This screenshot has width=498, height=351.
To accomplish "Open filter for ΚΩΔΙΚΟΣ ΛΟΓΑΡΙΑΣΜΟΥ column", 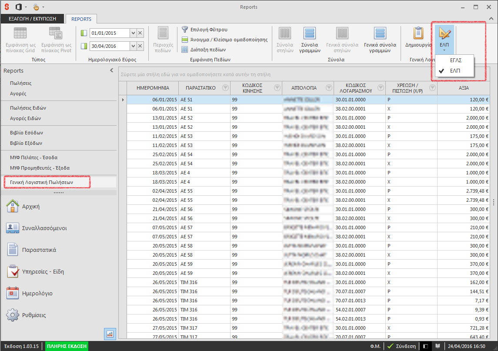I will click(x=381, y=88).
